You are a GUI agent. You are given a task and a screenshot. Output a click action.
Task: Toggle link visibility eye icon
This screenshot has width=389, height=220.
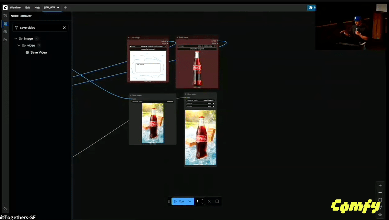(380, 215)
